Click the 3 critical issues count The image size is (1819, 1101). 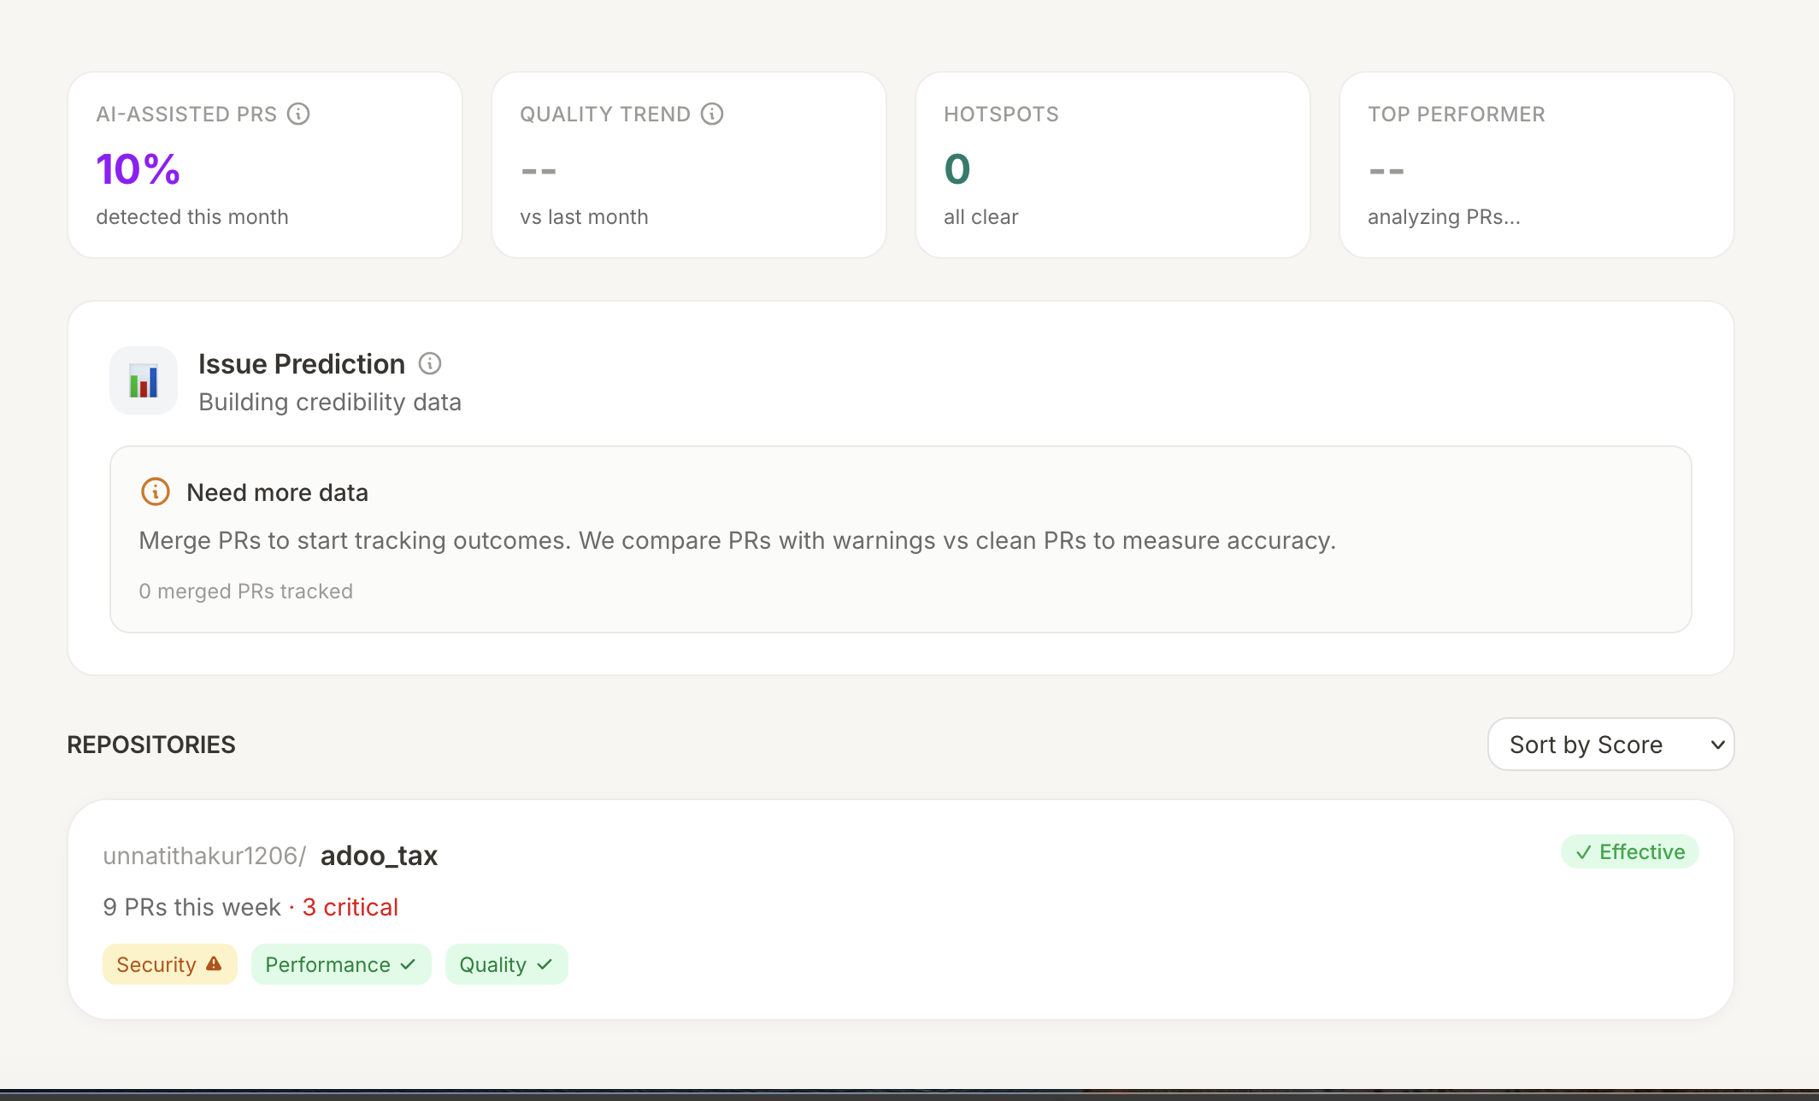tap(350, 906)
